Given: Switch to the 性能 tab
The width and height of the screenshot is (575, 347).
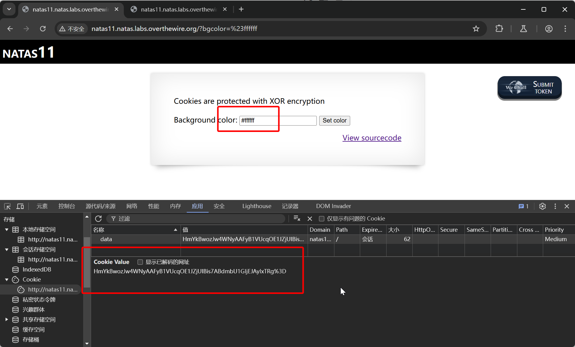Looking at the screenshot, I should pos(154,206).
